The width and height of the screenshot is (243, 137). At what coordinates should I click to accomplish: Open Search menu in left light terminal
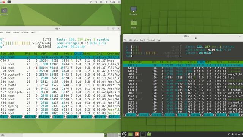(15, 32)
